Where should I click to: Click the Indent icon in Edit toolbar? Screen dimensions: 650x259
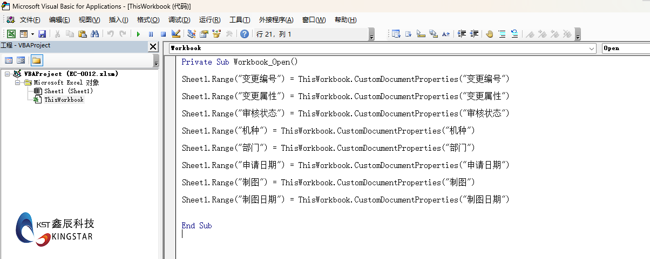[x=462, y=34]
